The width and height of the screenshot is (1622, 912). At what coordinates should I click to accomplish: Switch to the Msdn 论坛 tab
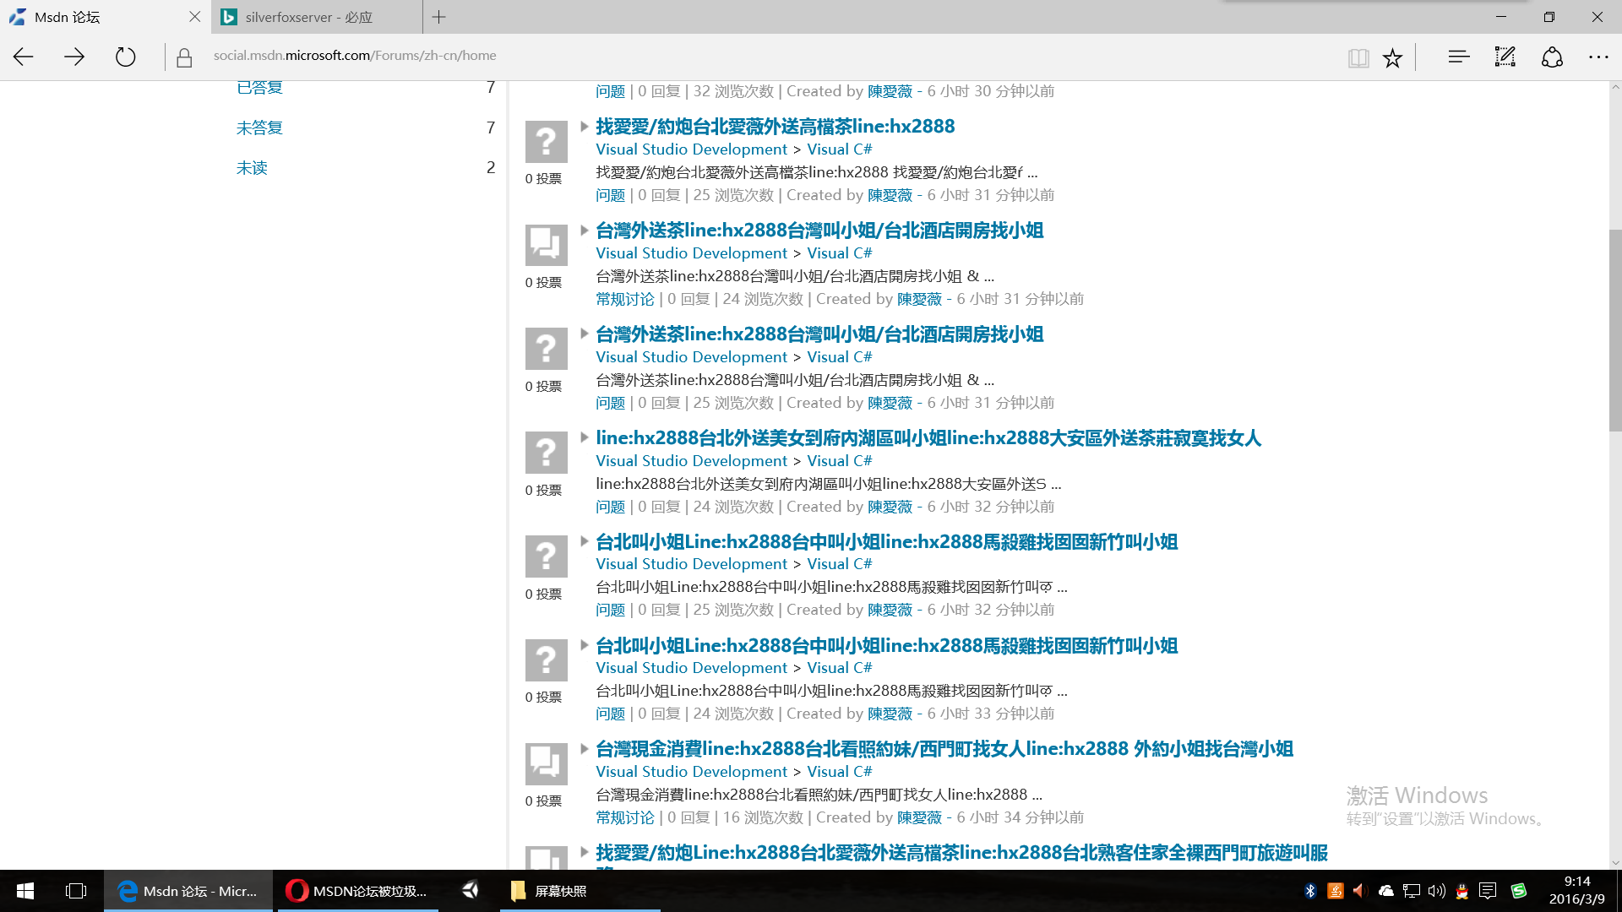(x=106, y=17)
